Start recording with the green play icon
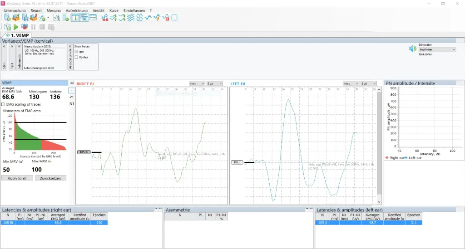Screen dimensions: 465x249 (16, 27)
